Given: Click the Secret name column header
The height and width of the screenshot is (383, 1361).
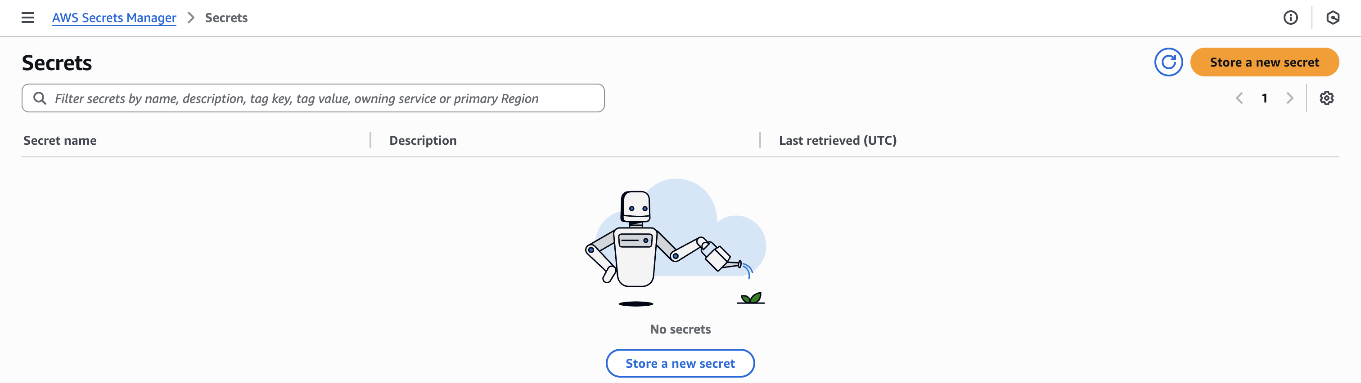Looking at the screenshot, I should (60, 140).
